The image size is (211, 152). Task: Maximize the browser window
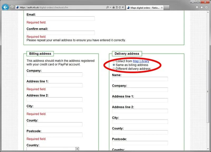click(x=198, y=2)
